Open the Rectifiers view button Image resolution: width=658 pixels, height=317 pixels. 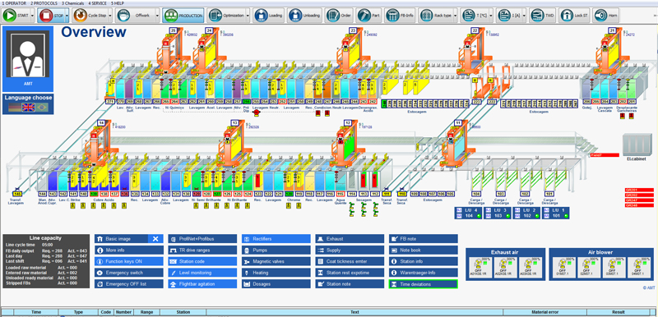click(276, 239)
